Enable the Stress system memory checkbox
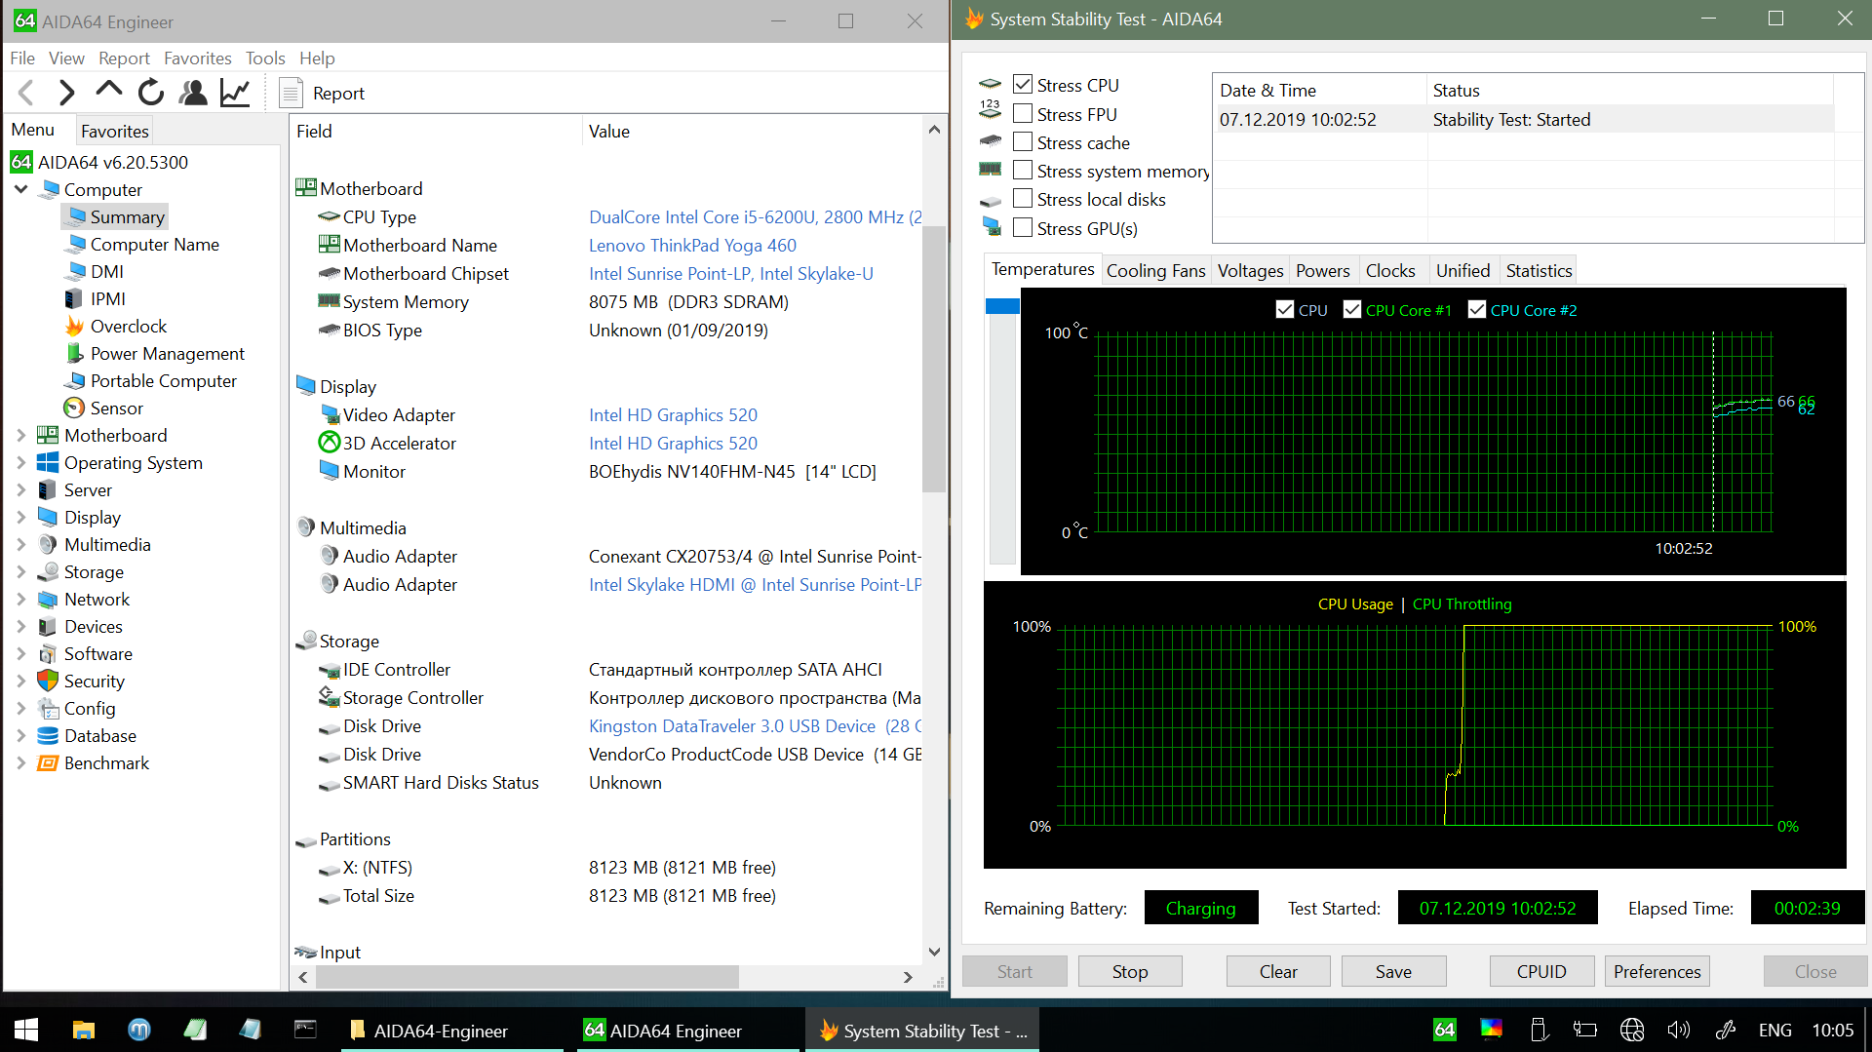 pyautogui.click(x=1023, y=171)
